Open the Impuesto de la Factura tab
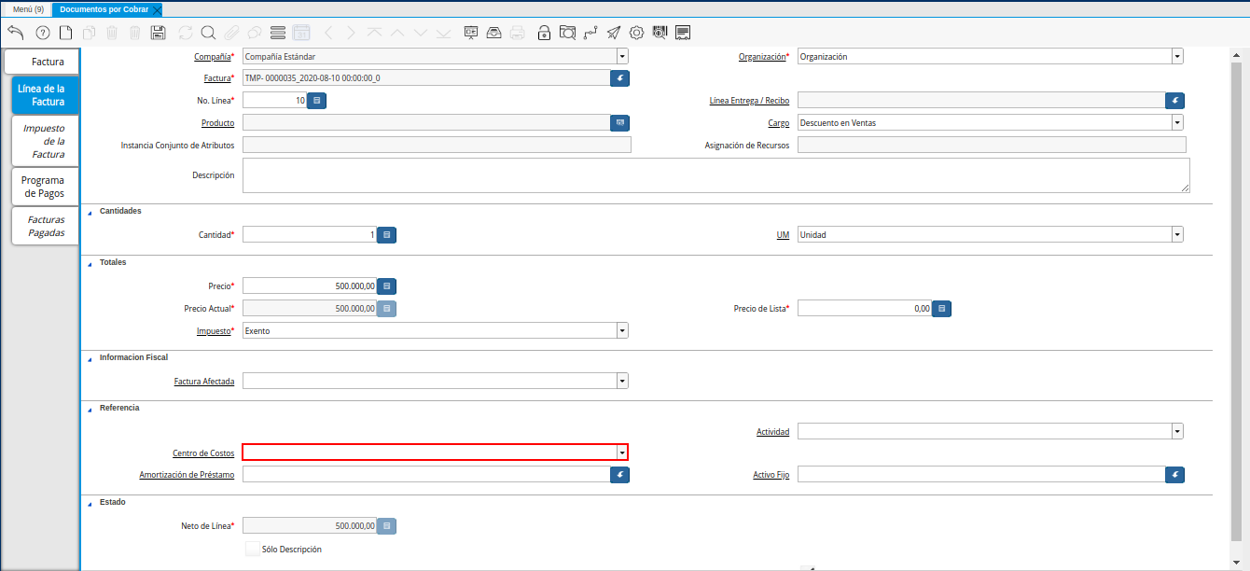 click(x=44, y=141)
